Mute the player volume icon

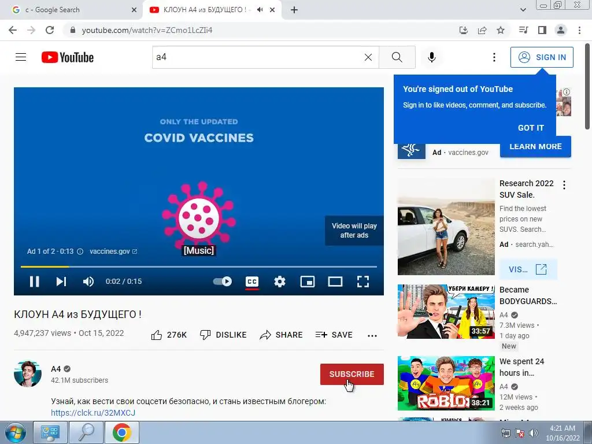pos(88,282)
